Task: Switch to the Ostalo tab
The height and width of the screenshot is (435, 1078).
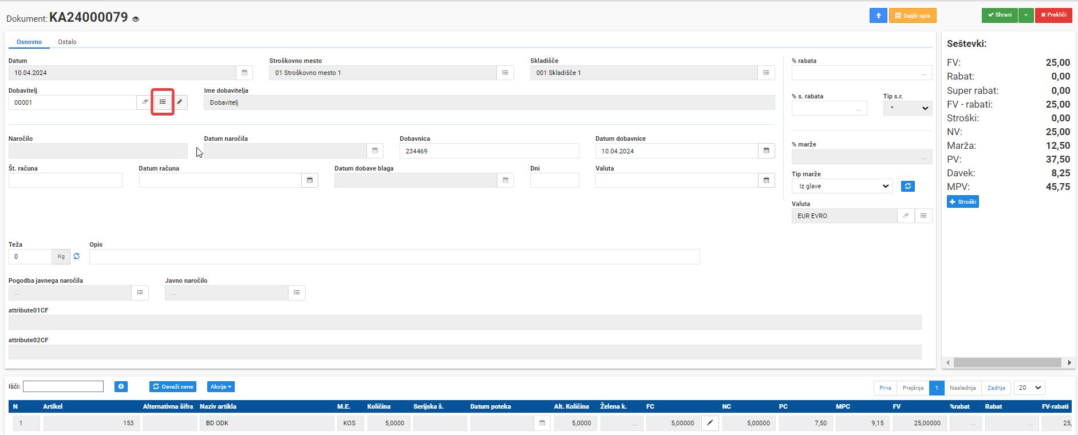Action: [67, 42]
